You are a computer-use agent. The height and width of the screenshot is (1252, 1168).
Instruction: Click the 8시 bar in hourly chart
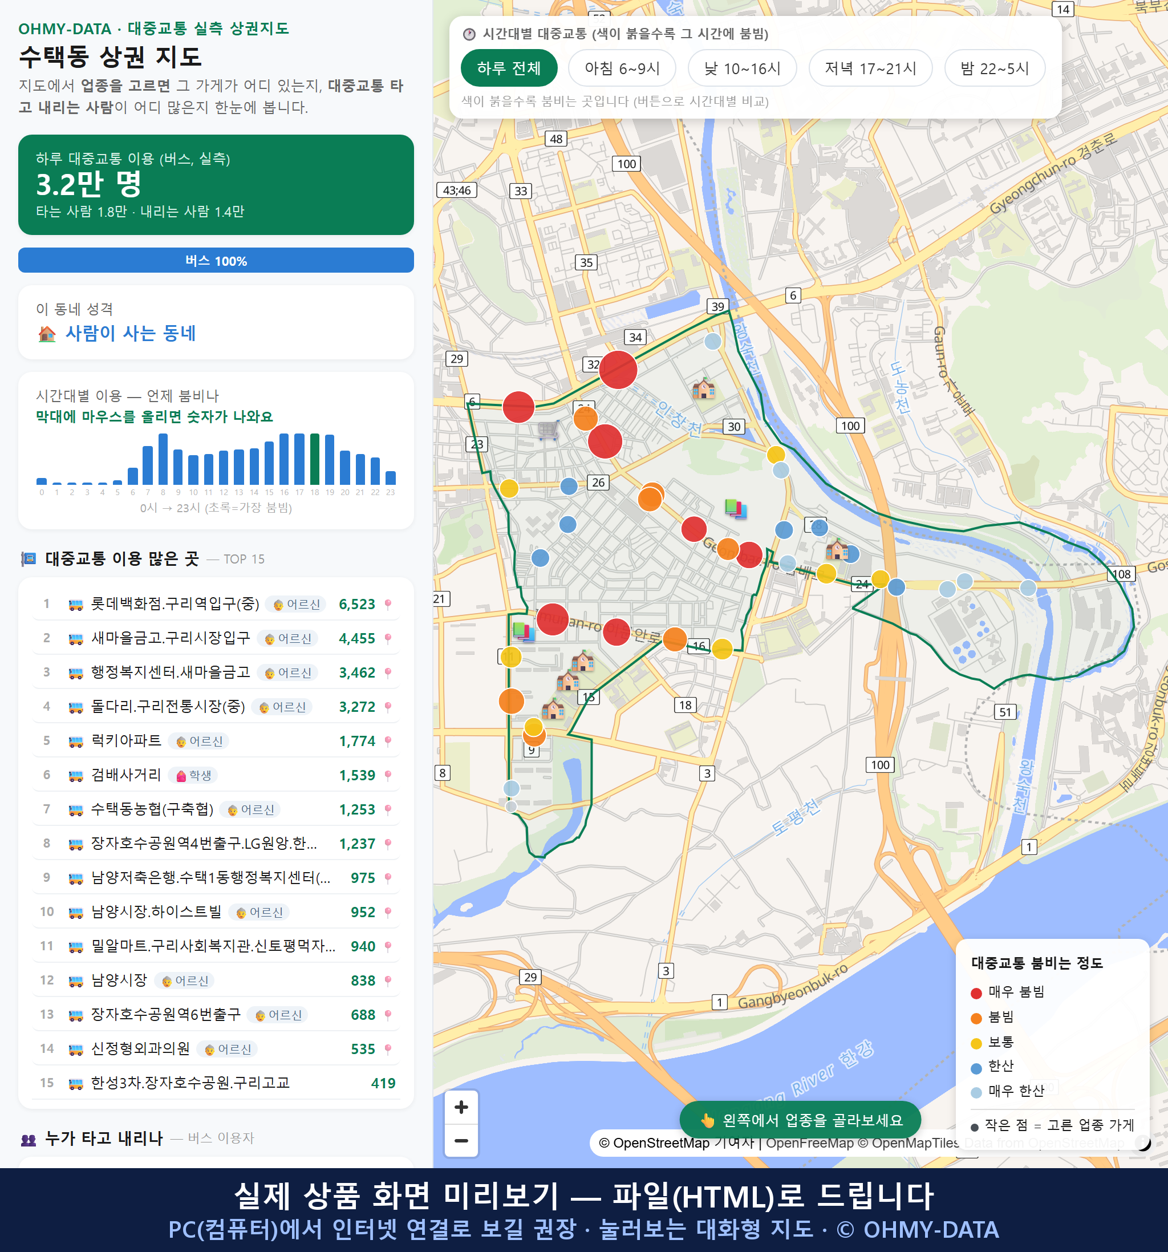pos(163,459)
